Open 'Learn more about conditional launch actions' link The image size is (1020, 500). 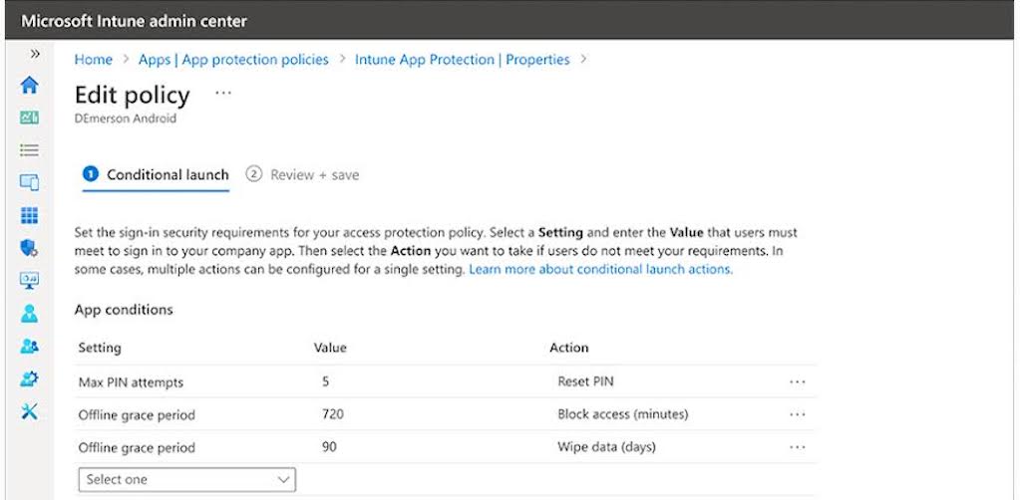point(600,270)
